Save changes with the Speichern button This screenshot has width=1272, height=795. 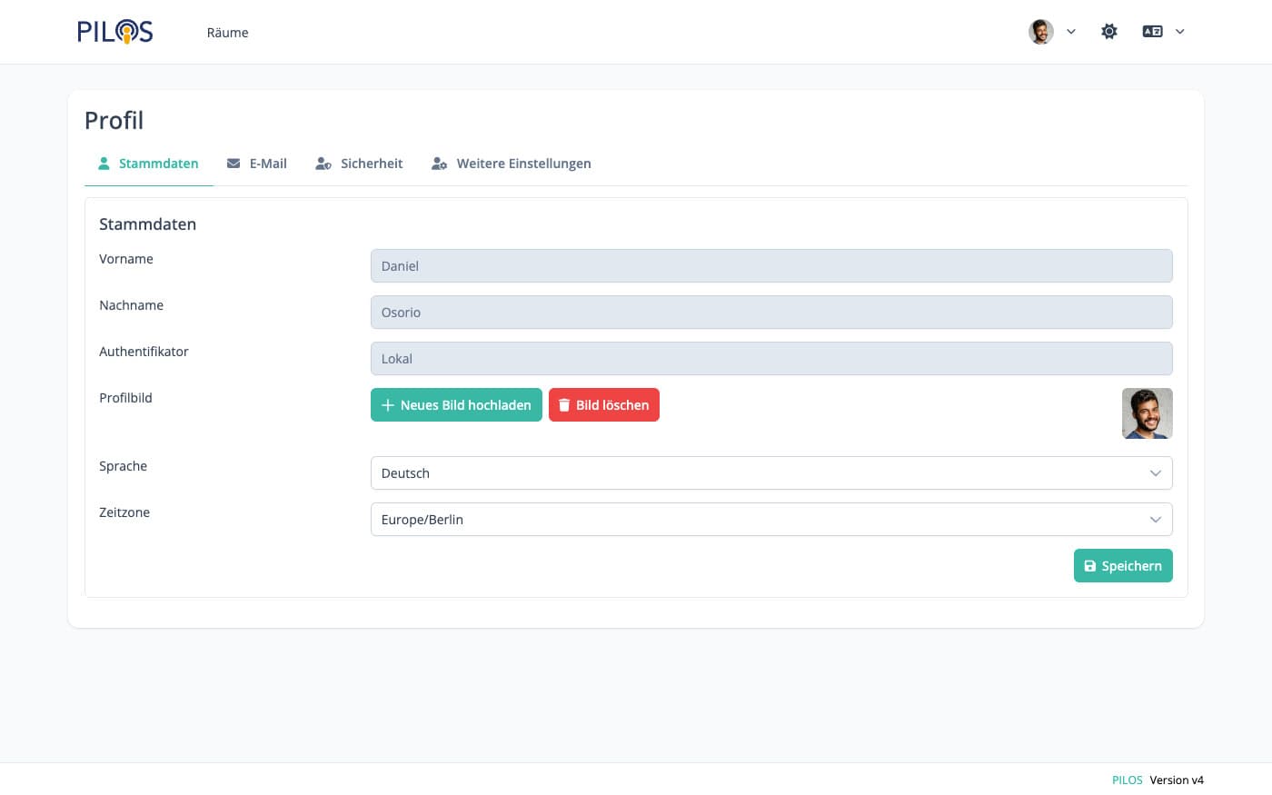click(1123, 566)
